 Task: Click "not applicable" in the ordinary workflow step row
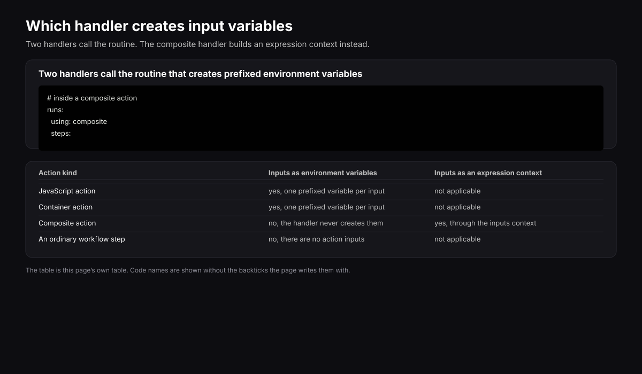pyautogui.click(x=457, y=239)
